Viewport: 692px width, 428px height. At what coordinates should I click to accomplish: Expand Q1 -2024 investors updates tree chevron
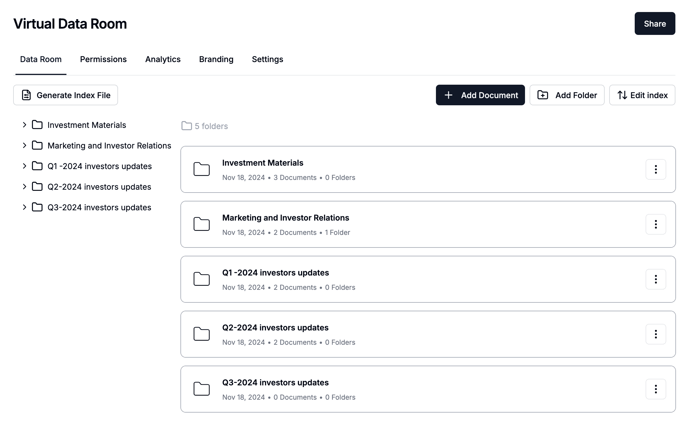pos(25,166)
